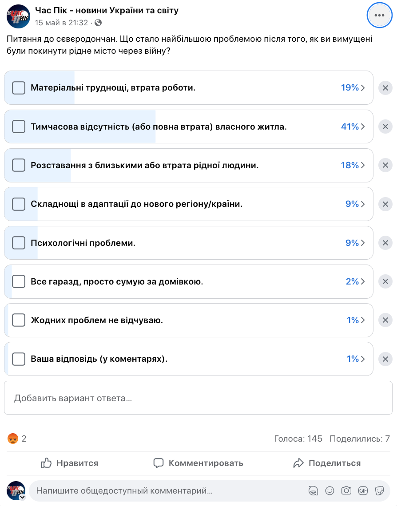Share the post via 'Поделиться'
The image size is (397, 506).
pyautogui.click(x=327, y=463)
